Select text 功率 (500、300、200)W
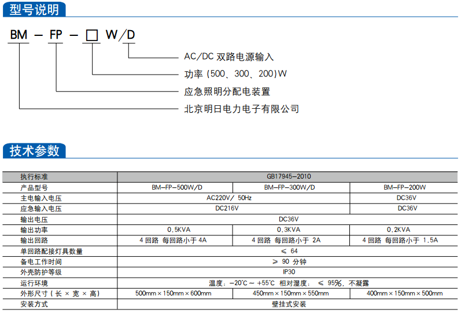Viewport: 461px width, 317px height. point(235,74)
